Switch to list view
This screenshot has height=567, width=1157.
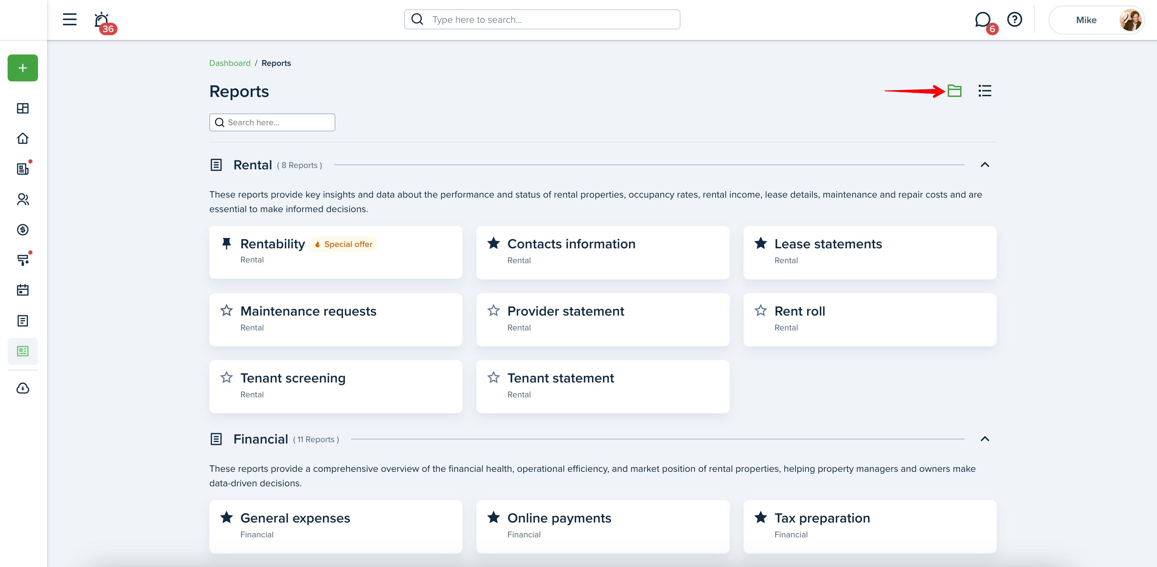(x=985, y=91)
